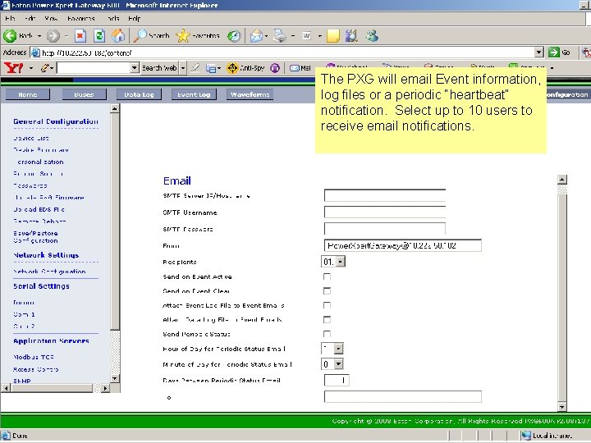Click the History clock icon
This screenshot has height=443, width=591.
pos(234,36)
